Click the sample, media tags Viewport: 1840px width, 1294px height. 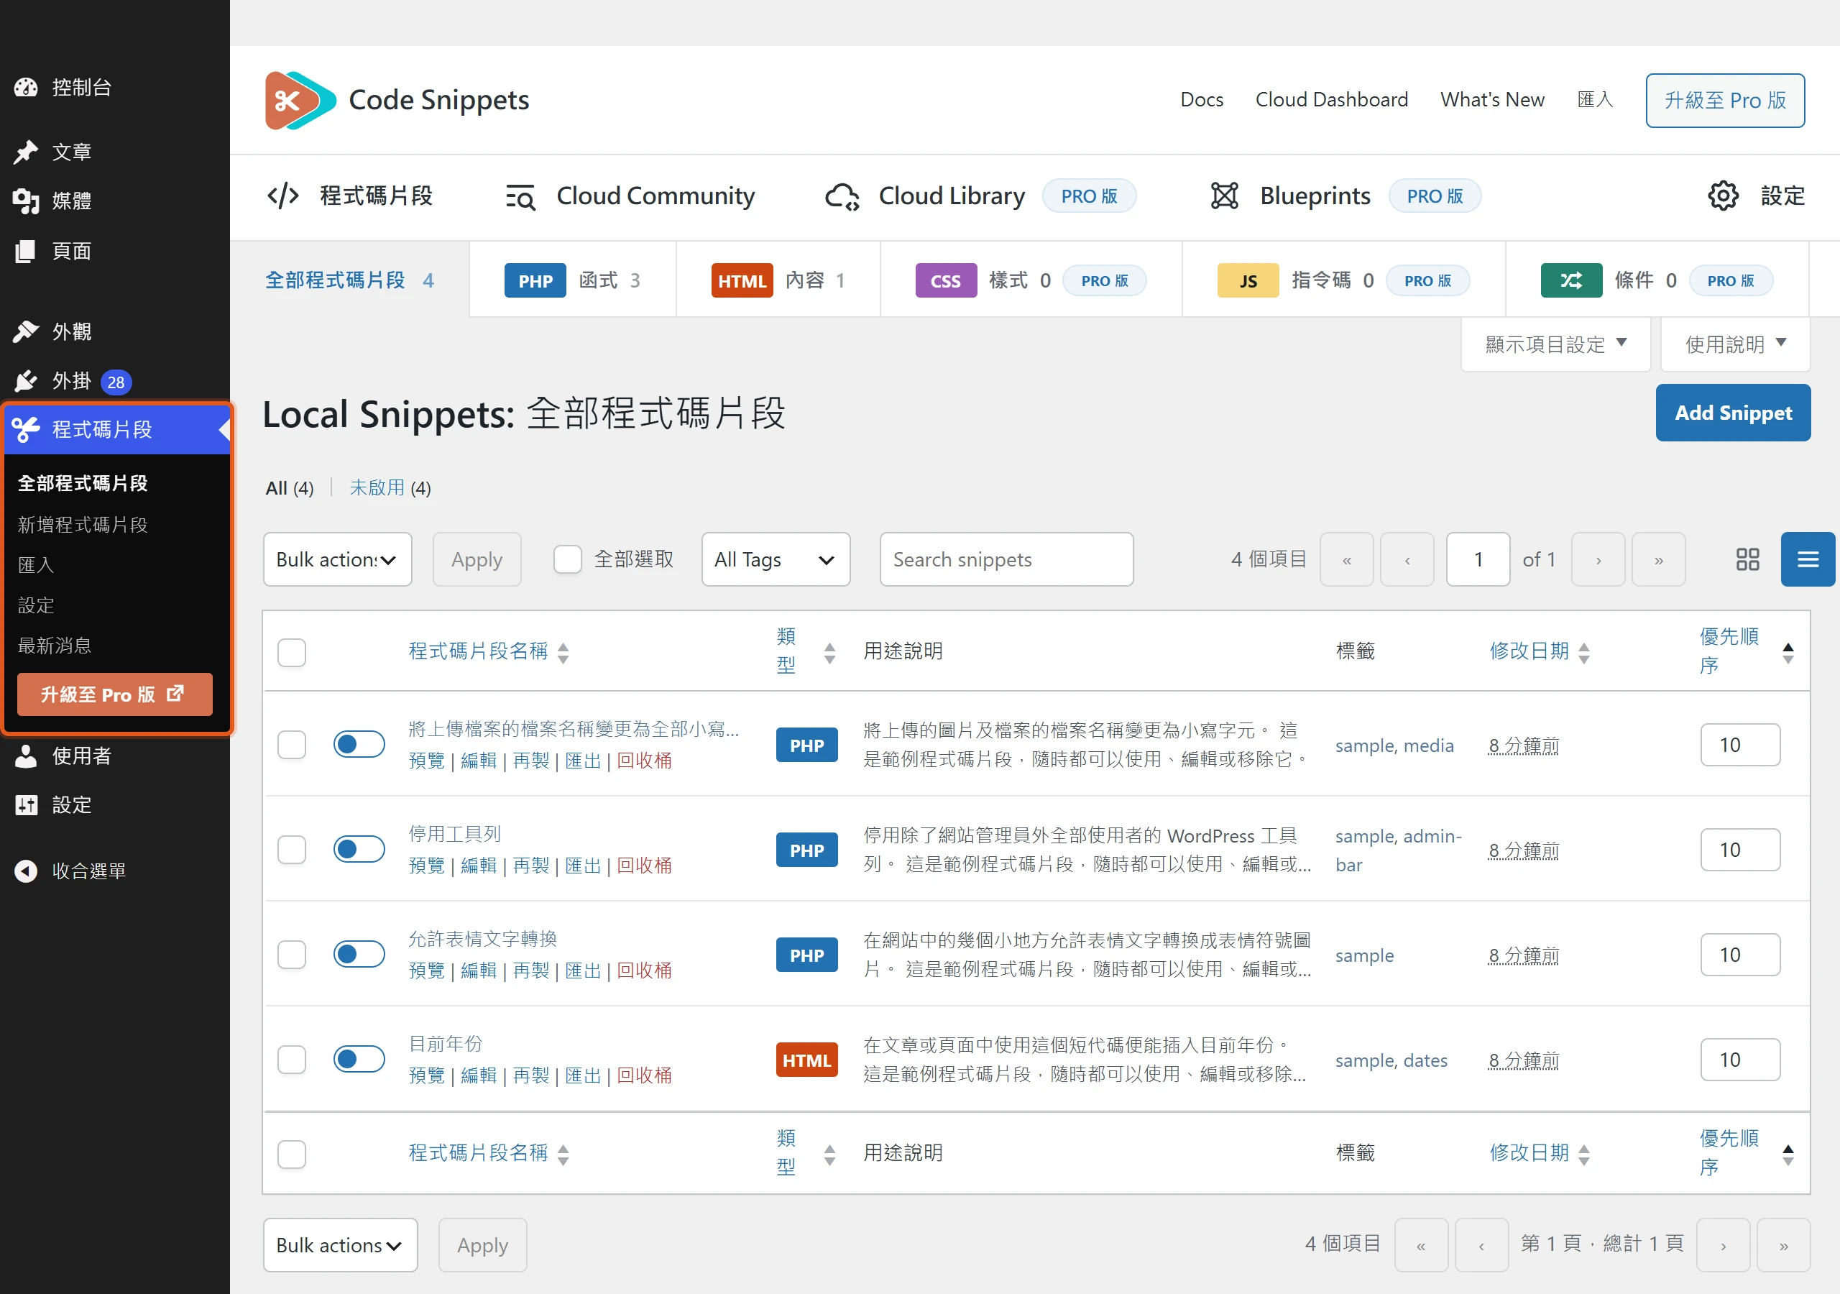pos(1394,745)
